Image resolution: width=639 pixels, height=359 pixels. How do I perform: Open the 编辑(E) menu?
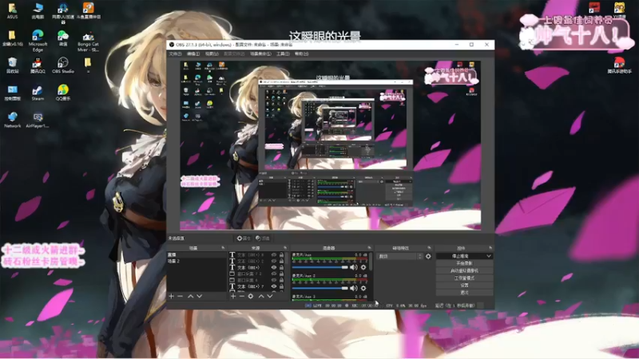coord(193,53)
